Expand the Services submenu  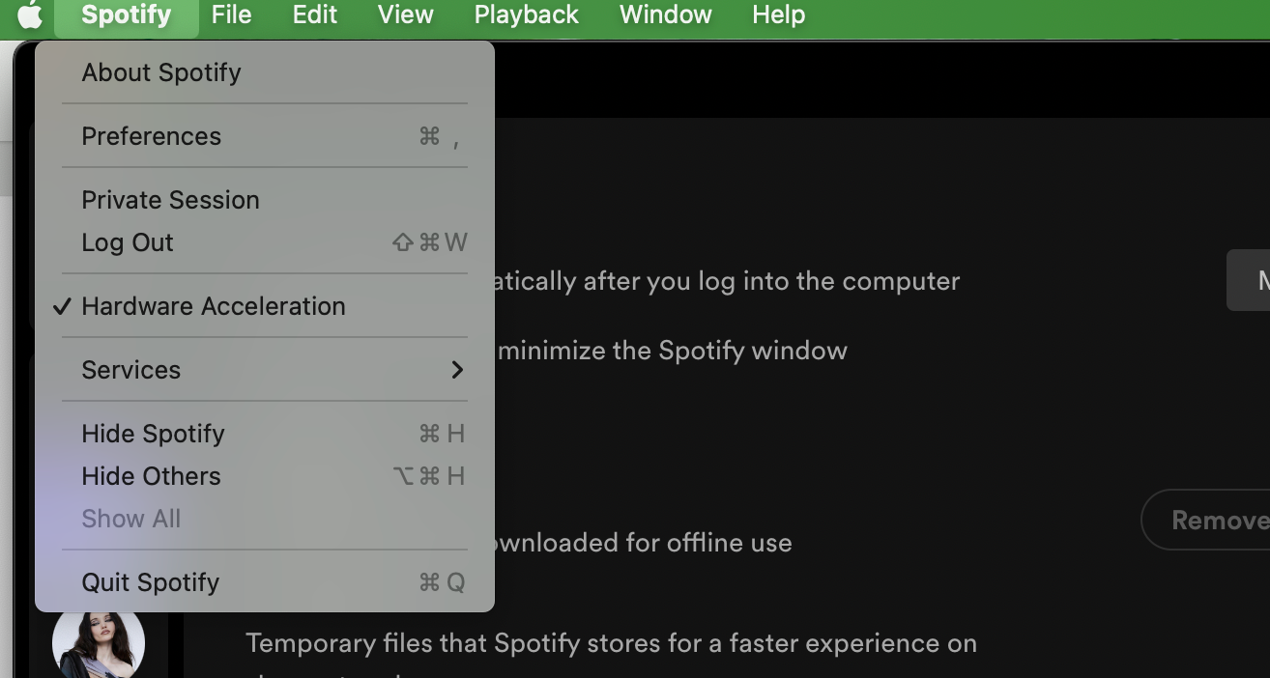click(265, 370)
